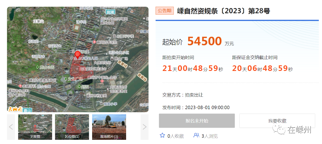
Task: Select the 卫星图 thumbnail
Action: point(35,127)
